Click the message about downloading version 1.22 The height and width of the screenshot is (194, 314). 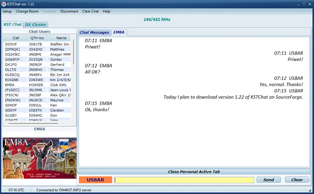tap(233, 97)
